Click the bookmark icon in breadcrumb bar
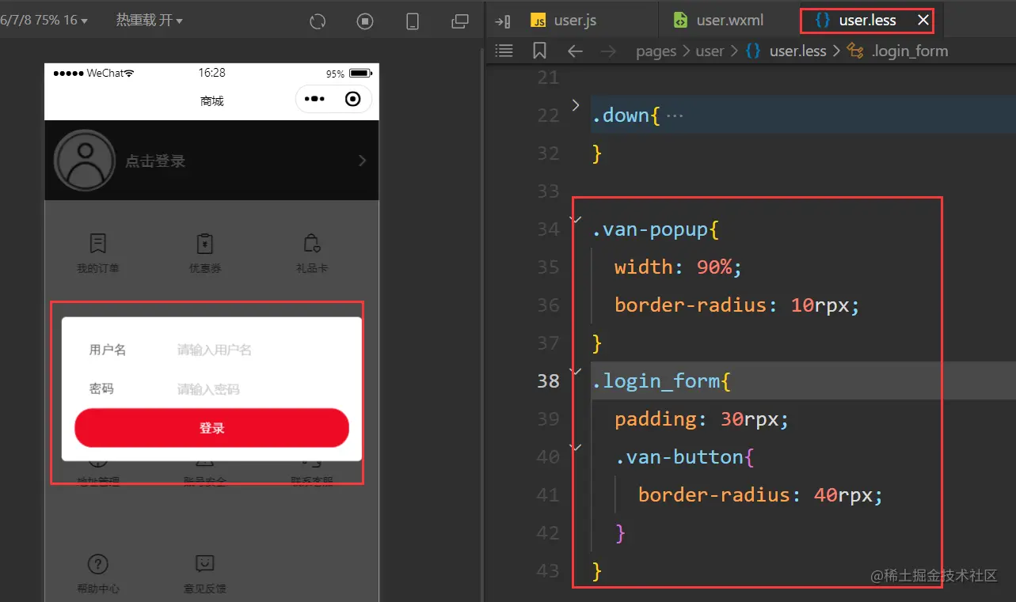1016x602 pixels. point(540,51)
